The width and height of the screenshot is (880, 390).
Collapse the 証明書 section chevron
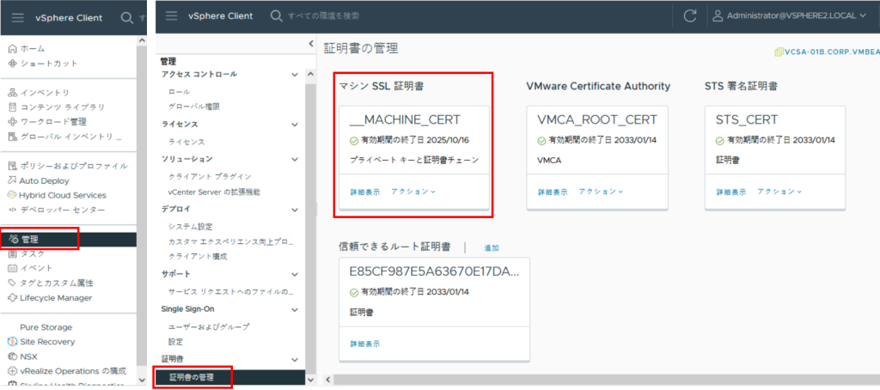click(x=295, y=359)
